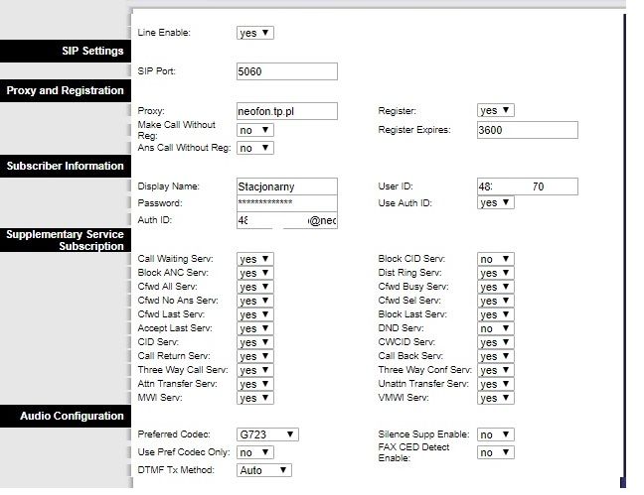The height and width of the screenshot is (495, 644).
Task: Expand Ans Call Without Reg dropdown
Action: tap(255, 148)
